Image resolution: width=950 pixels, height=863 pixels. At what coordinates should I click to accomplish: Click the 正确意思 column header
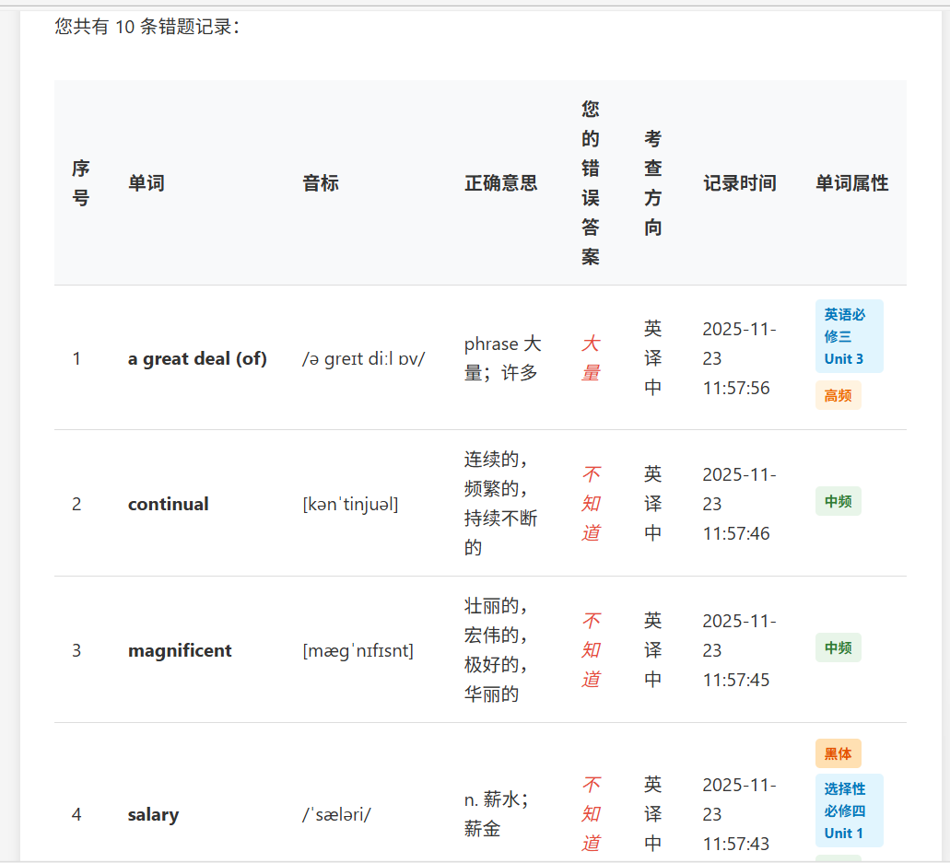click(500, 183)
